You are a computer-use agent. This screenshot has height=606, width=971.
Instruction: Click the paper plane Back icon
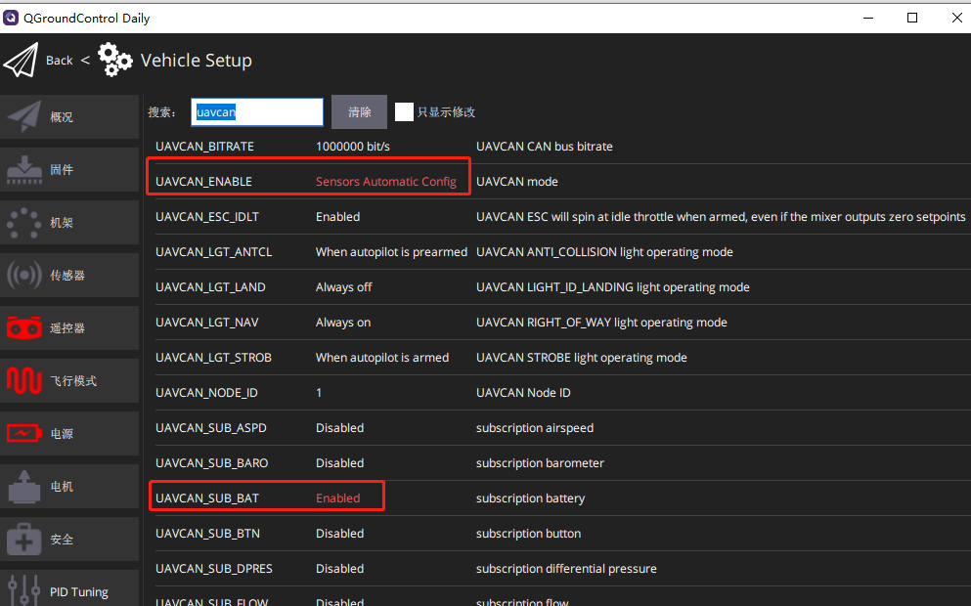click(22, 60)
